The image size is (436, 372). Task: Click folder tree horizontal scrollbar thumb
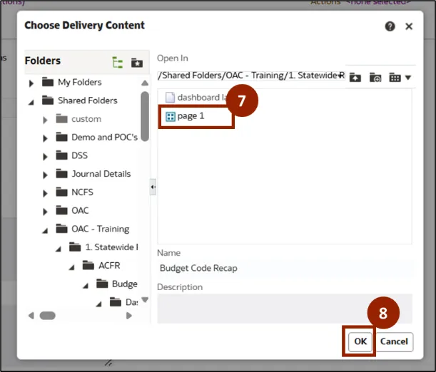coord(48,316)
